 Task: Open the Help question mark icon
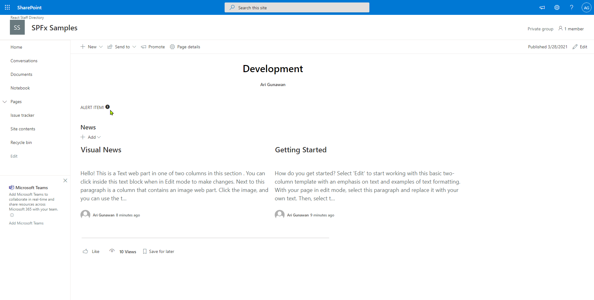tap(572, 7)
